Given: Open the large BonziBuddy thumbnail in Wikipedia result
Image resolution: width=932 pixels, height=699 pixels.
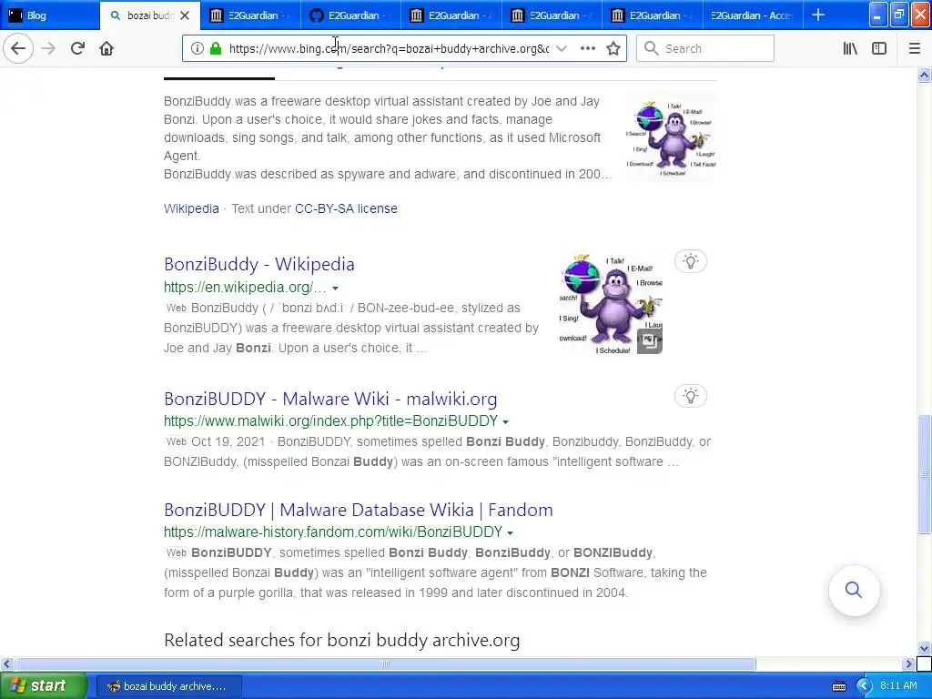Looking at the screenshot, I should [x=611, y=304].
